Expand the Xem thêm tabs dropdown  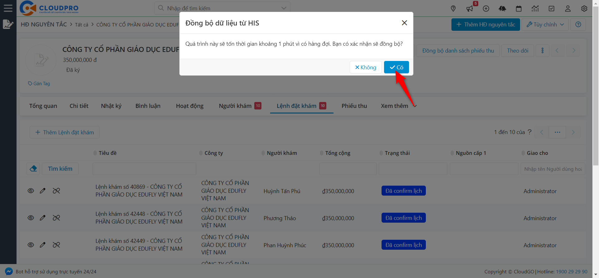click(x=399, y=106)
